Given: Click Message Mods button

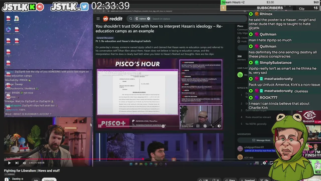Looking at the screenshot, I should (261, 140).
